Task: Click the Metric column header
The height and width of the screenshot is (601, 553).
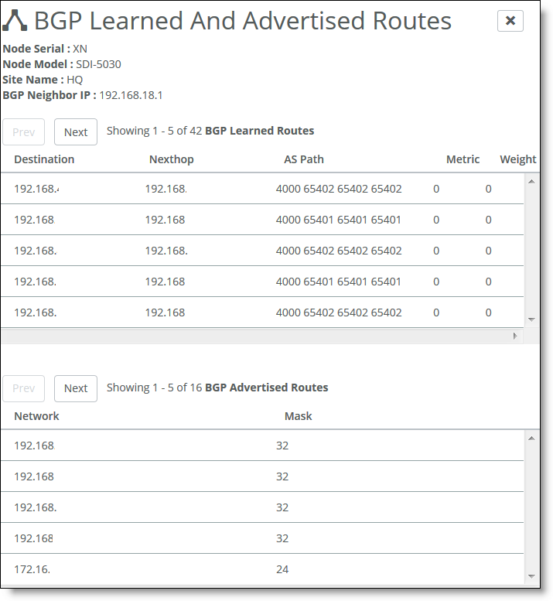Action: [463, 159]
